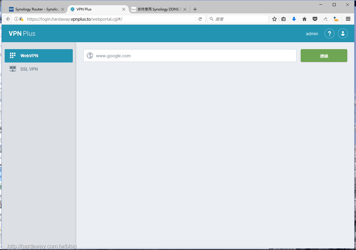Image resolution: width=356 pixels, height=250 pixels.
Task: Reload the page with the refresh icon
Action: (200, 19)
